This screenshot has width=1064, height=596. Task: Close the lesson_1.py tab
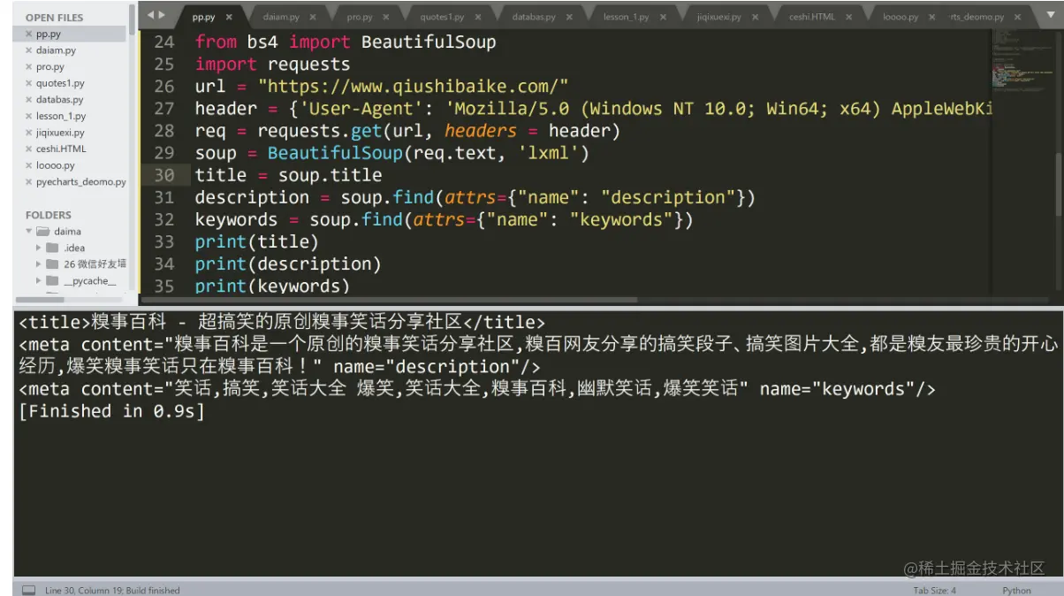(663, 17)
